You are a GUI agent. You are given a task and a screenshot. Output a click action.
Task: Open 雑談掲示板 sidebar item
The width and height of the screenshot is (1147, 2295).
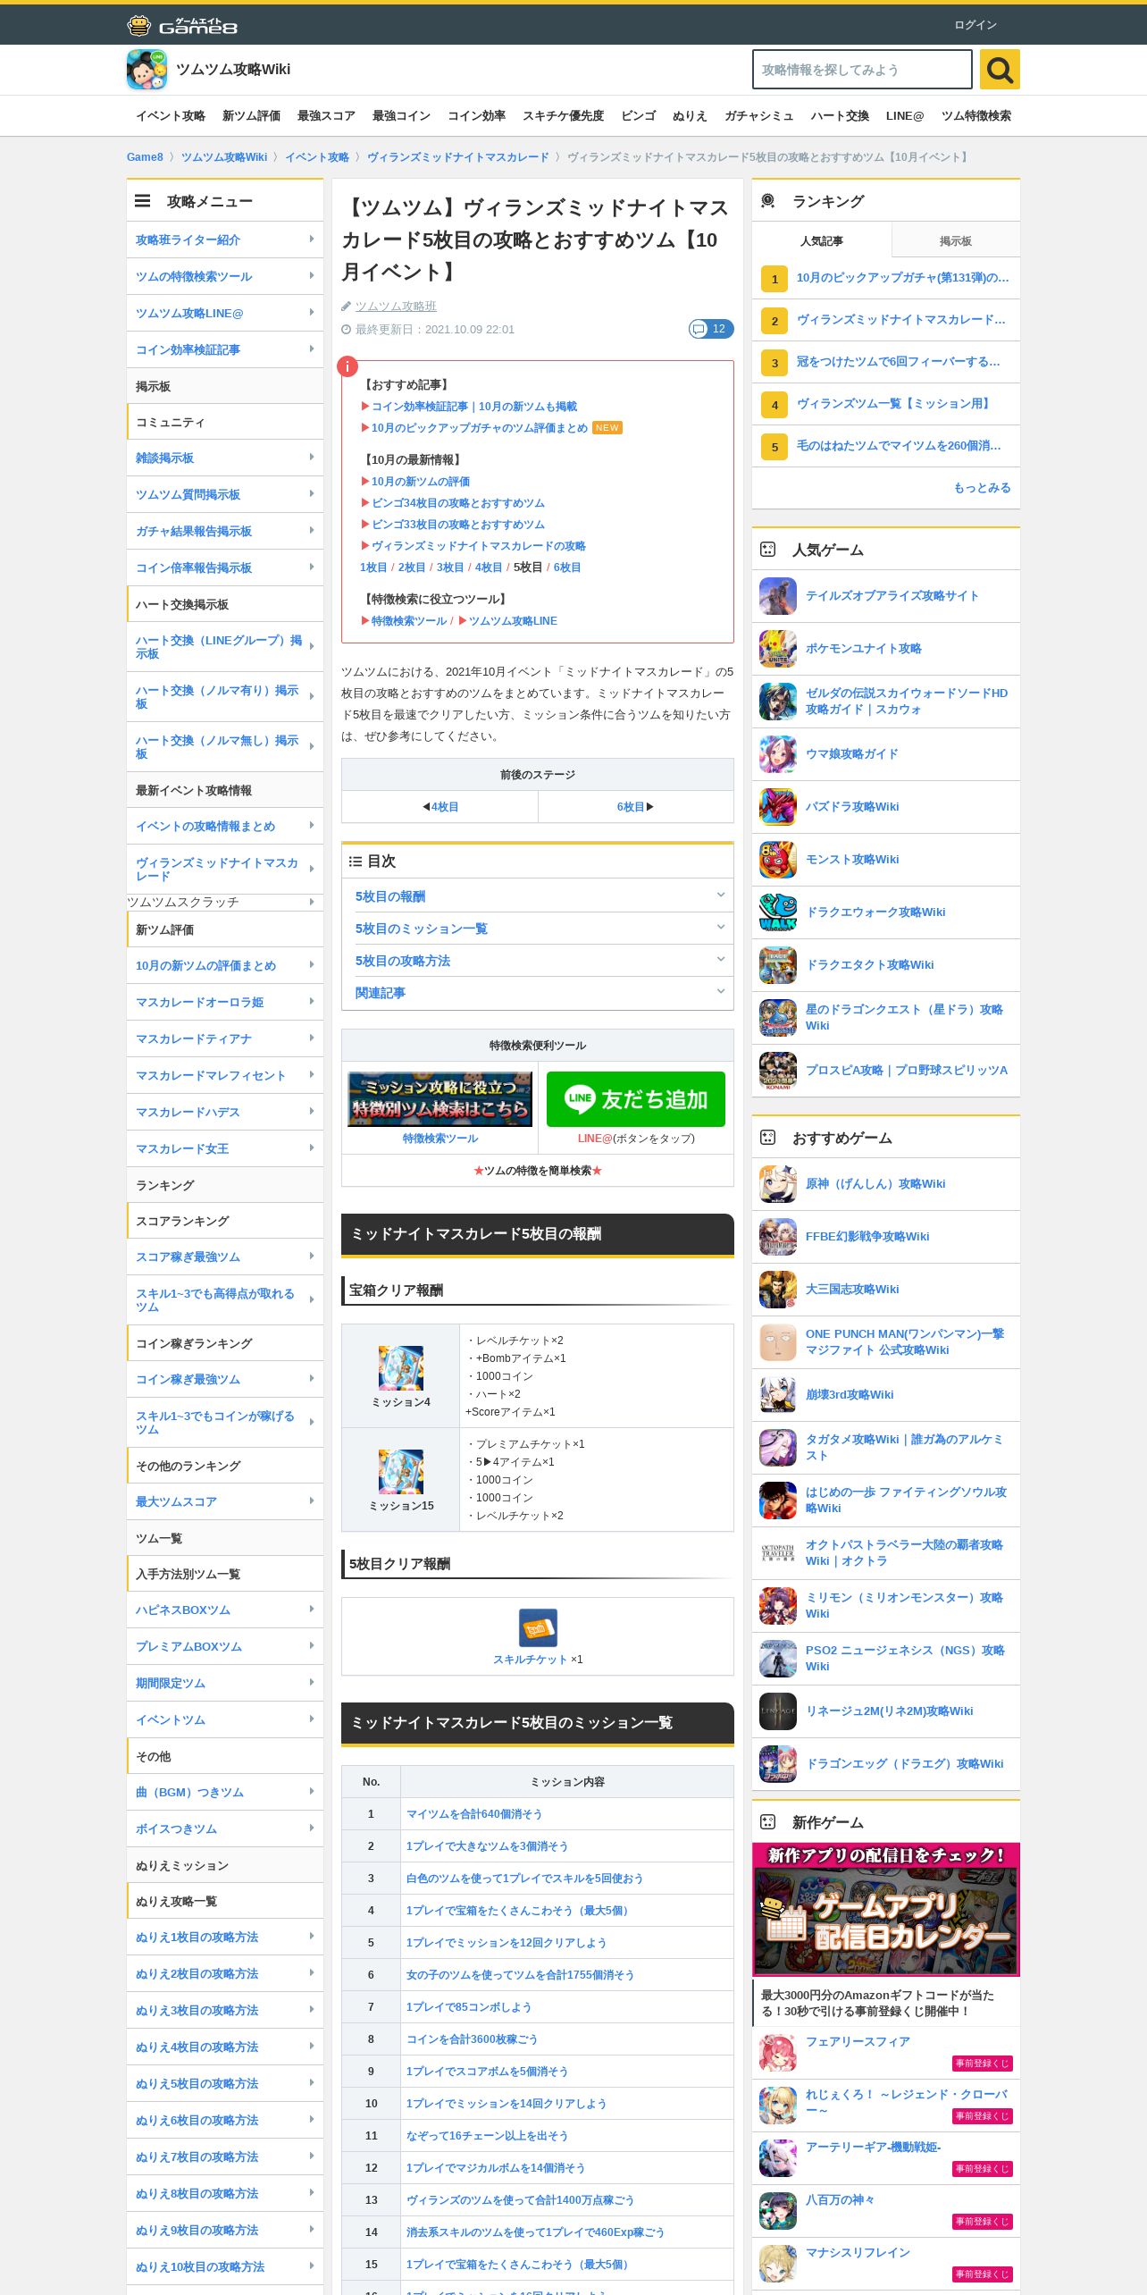[x=225, y=458]
